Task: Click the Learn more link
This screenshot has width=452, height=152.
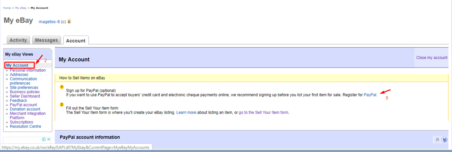Action: [x=186, y=113]
